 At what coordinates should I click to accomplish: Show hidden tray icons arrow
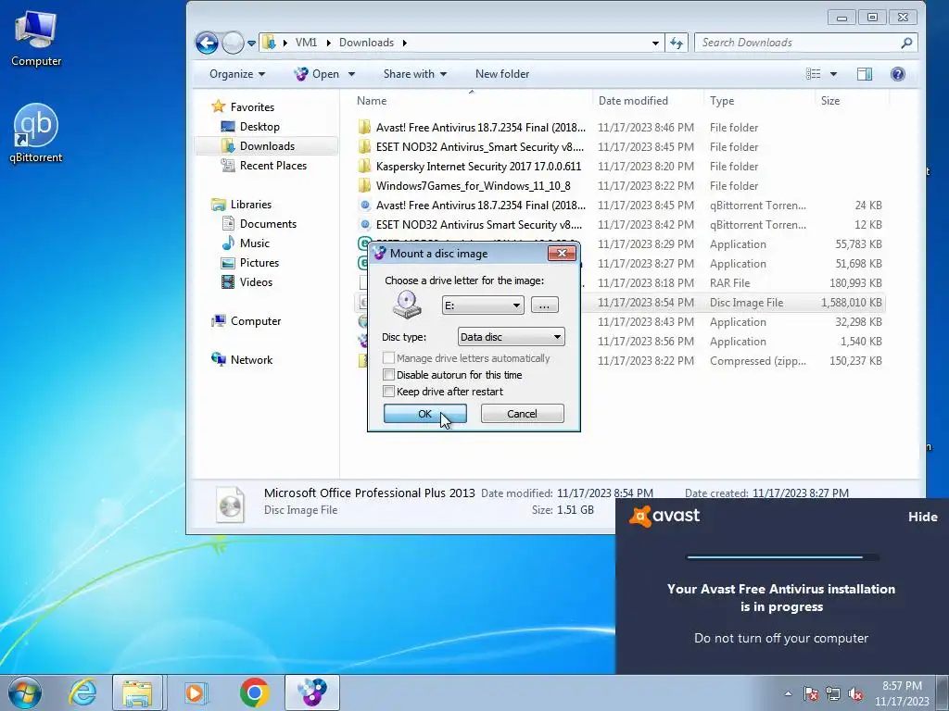[788, 694]
